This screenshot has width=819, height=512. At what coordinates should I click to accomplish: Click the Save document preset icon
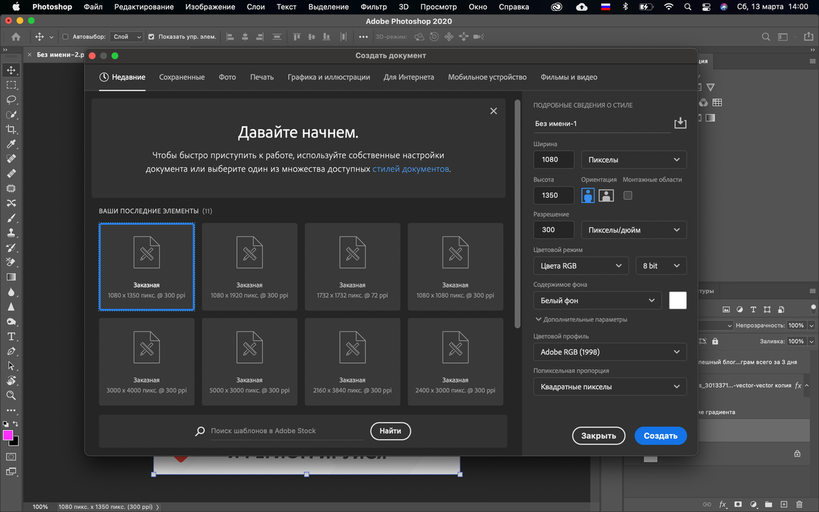[680, 123]
